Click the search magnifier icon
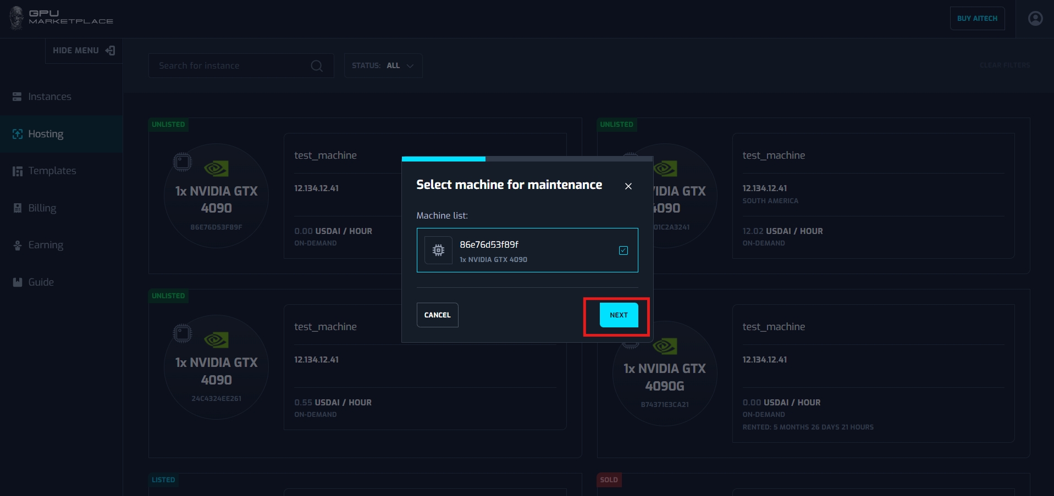This screenshot has width=1054, height=496. 317,66
